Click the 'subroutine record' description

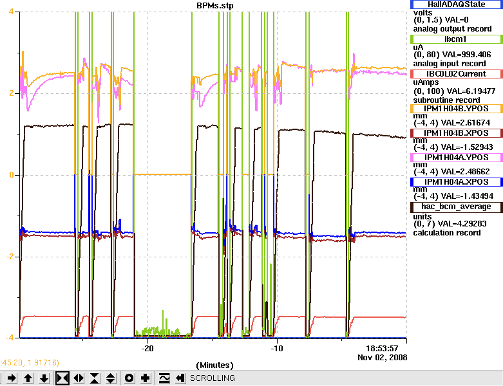[x=446, y=100]
